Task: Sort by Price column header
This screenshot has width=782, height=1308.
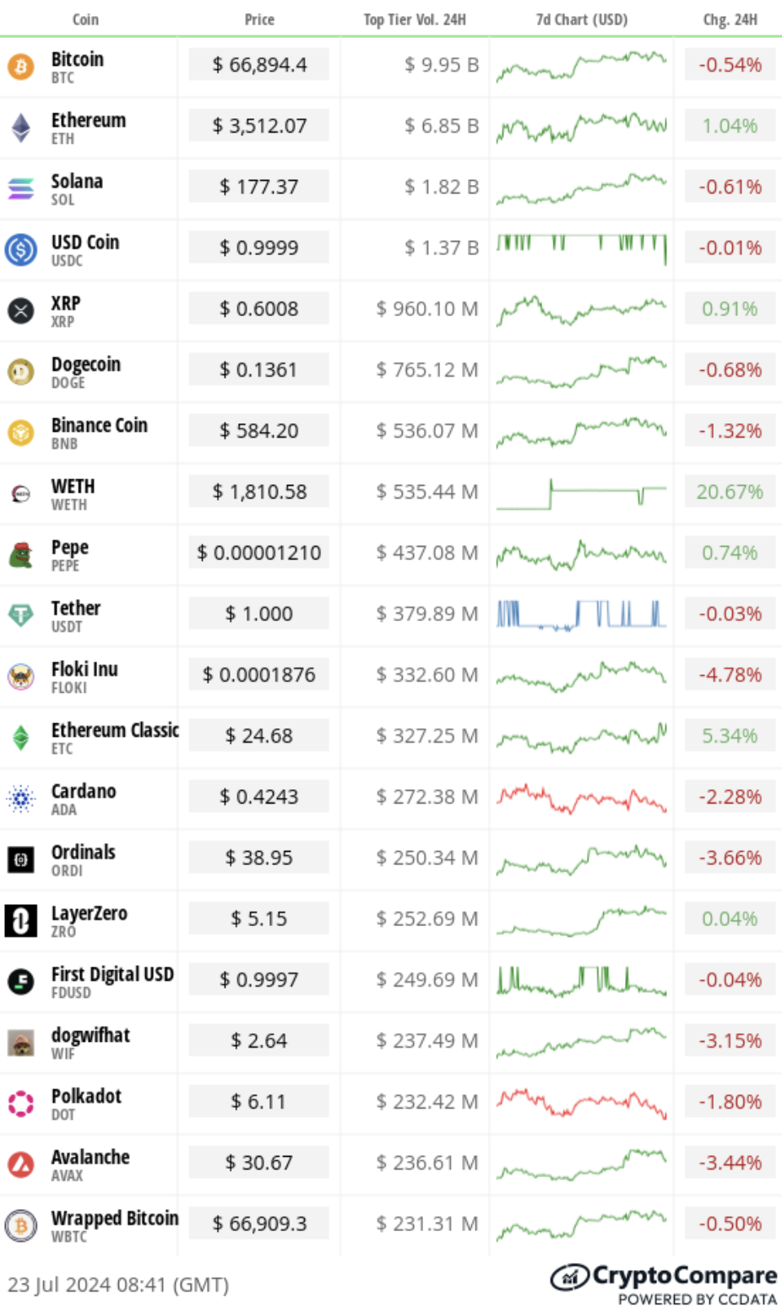Action: pyautogui.click(x=259, y=19)
